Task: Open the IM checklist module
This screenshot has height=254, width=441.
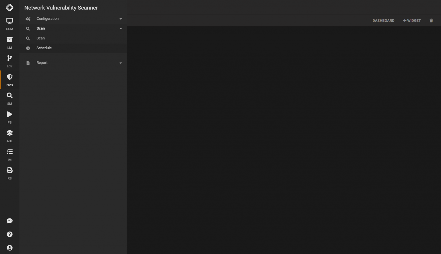Action: pos(9,155)
